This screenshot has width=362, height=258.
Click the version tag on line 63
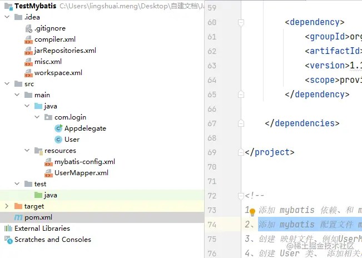328,66
